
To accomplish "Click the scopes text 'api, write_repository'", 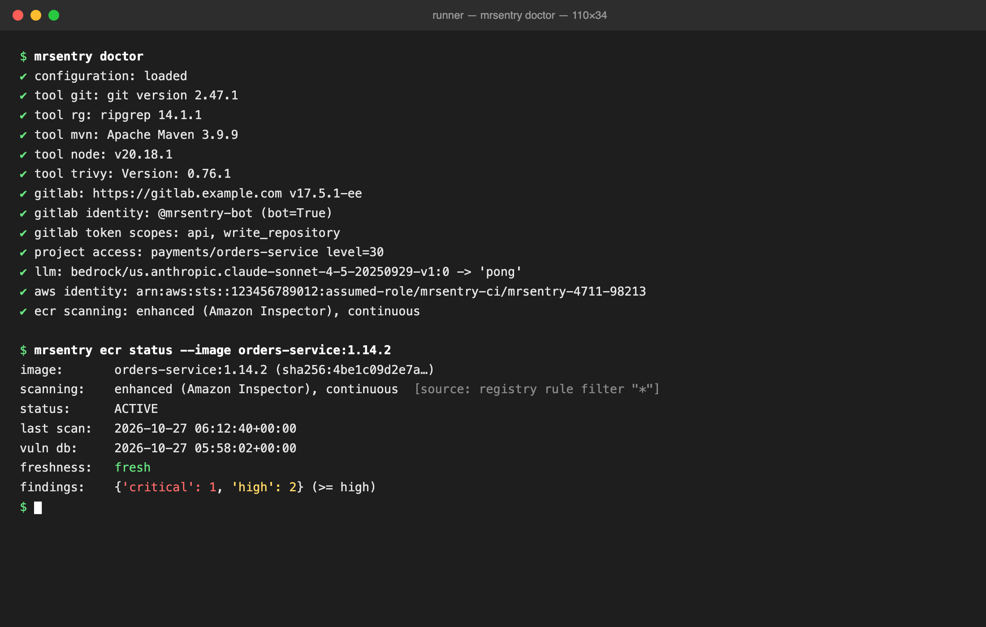I will pos(264,233).
